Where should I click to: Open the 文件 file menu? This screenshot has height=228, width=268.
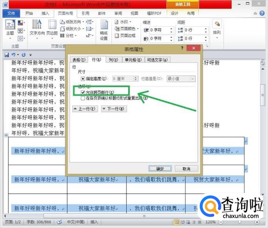pyautogui.click(x=11, y=13)
